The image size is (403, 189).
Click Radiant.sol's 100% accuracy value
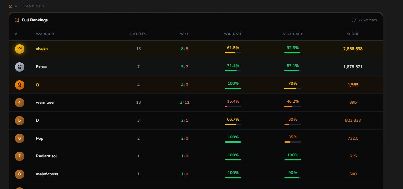point(293,155)
